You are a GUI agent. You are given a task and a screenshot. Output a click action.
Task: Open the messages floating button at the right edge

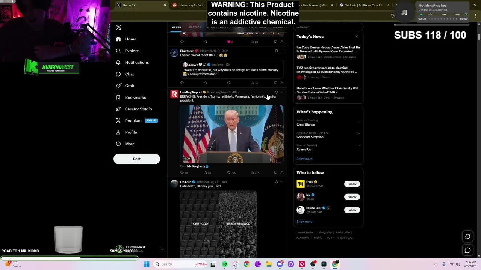tap(468, 250)
